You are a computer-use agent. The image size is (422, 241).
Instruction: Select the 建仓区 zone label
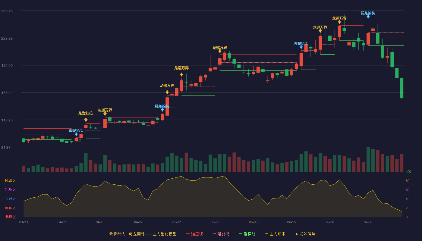tap(11, 208)
